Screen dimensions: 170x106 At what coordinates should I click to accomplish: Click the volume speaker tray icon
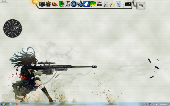pyautogui.click(x=156, y=104)
